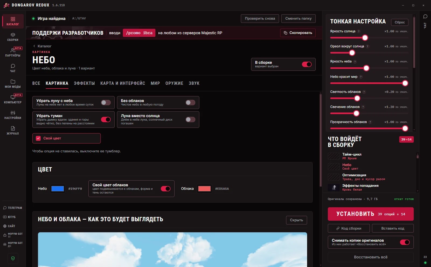Click help icon next to Небо красит мир
The width and height of the screenshot is (431, 267).
coord(361,77)
